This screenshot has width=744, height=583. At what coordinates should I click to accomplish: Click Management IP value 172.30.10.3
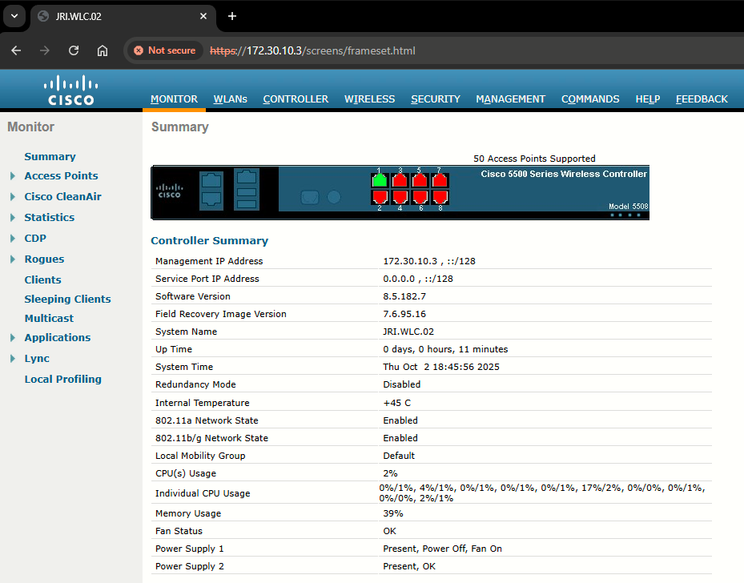tap(410, 261)
